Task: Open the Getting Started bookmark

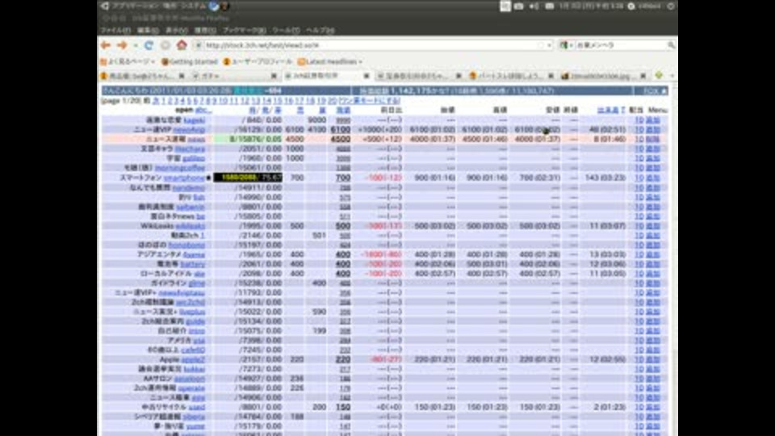Action: coord(190,62)
